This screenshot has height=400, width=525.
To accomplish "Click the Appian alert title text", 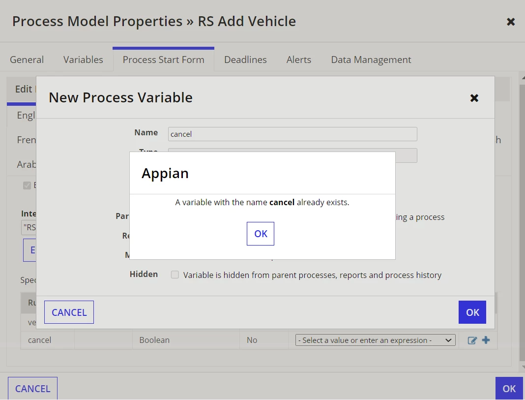I will (x=165, y=174).
